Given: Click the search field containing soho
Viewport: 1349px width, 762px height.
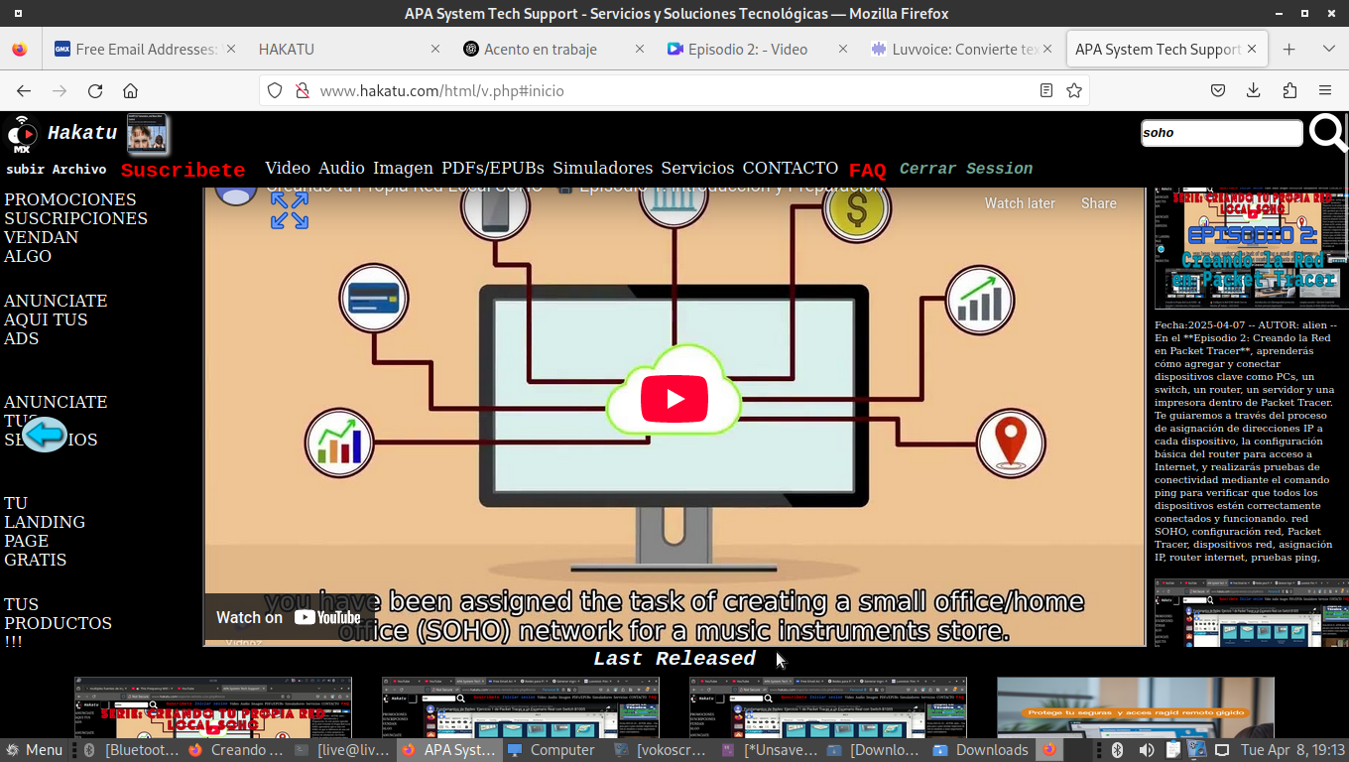Looking at the screenshot, I should click(x=1220, y=133).
